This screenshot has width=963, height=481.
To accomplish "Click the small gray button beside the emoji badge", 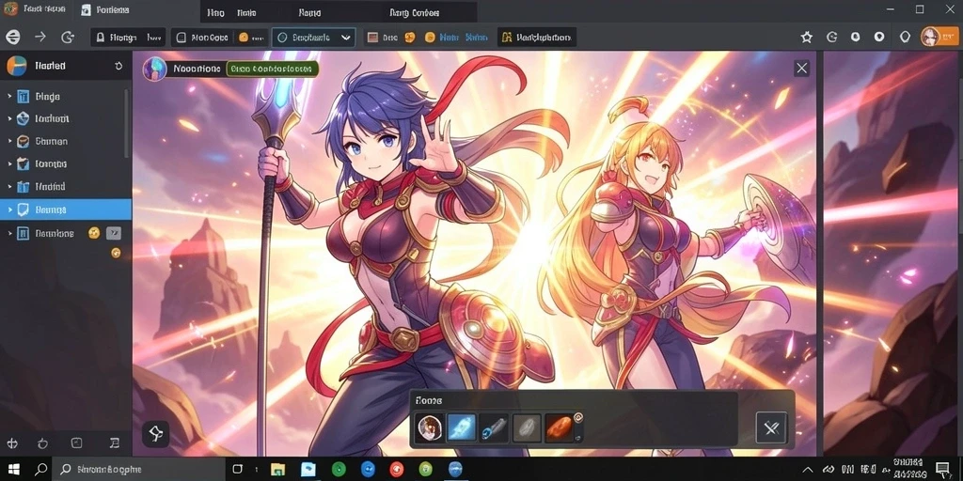I will (114, 233).
